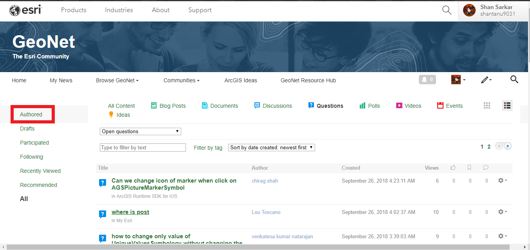Open author chirag shah profile

point(265,181)
